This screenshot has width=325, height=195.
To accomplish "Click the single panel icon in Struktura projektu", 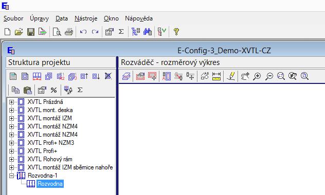I will [x=25, y=76].
